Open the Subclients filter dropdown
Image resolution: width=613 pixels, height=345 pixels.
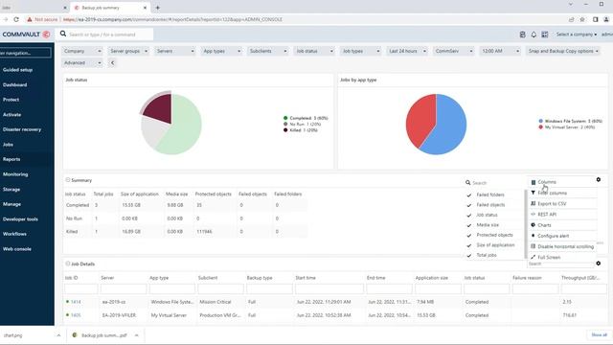268,51
